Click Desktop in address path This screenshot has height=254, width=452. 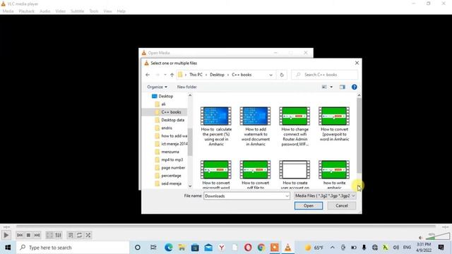click(x=217, y=75)
